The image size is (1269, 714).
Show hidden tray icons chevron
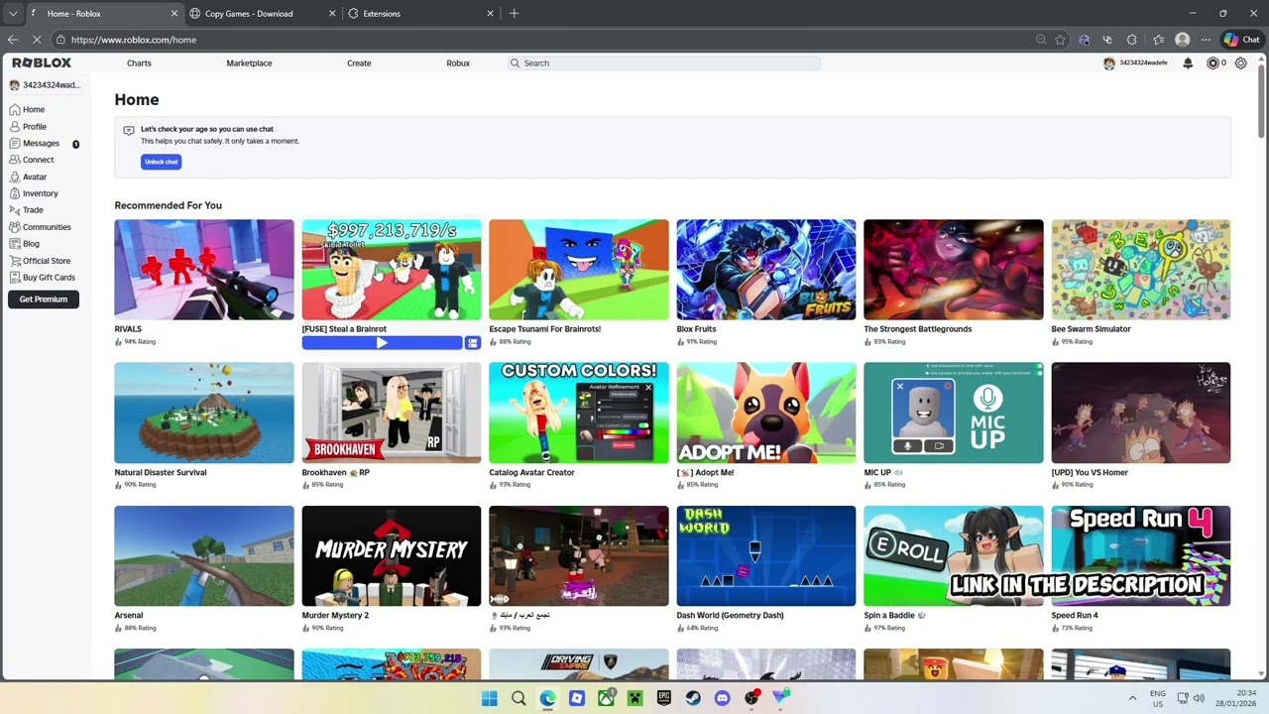click(1132, 698)
